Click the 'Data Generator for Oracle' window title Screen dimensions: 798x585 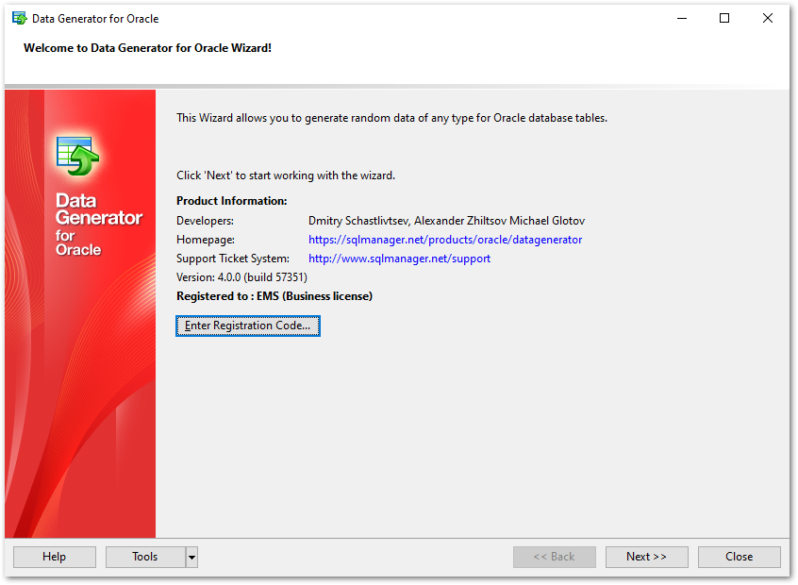(x=95, y=19)
